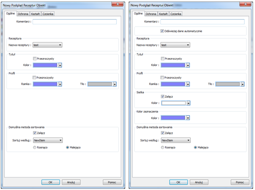
Task: Click OK button in left dialog
Action: click(x=51, y=182)
